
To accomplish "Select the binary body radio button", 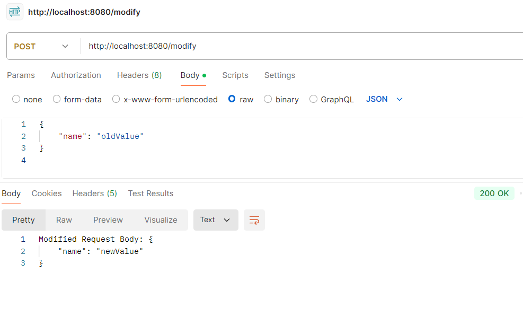I will click(x=268, y=99).
